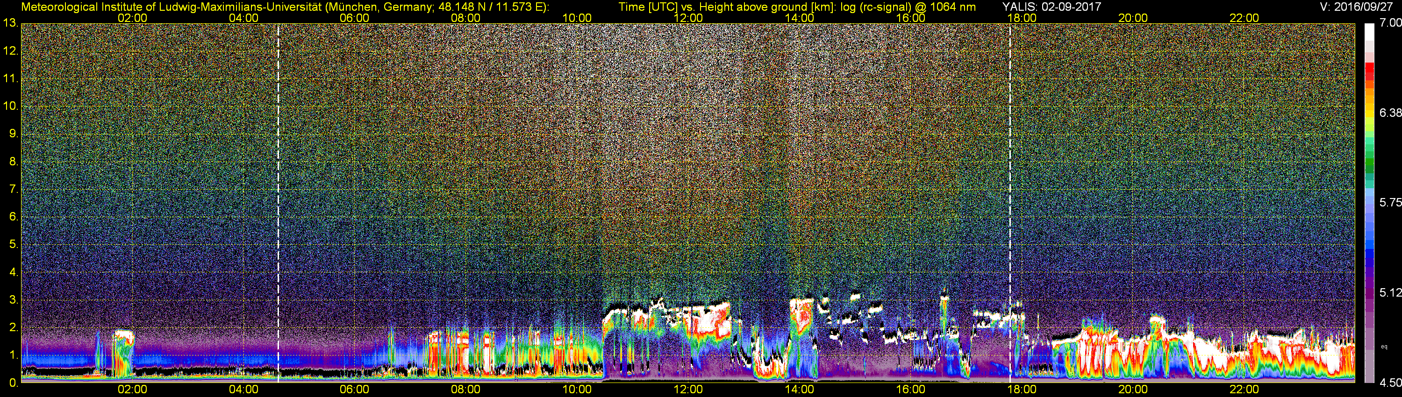This screenshot has height=397, width=1402.
Task: Click the small 'eq' label on the color scale
Action: [x=1384, y=347]
